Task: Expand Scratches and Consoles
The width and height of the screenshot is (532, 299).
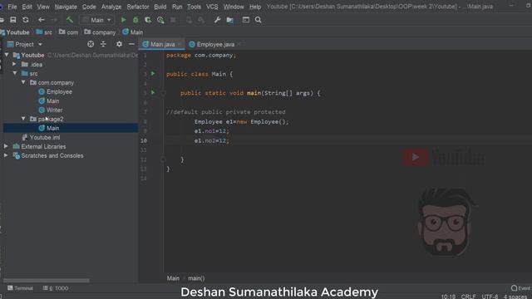Action: tap(6, 155)
